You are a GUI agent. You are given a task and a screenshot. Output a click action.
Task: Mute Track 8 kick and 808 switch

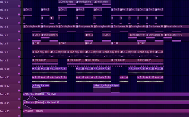19,57
